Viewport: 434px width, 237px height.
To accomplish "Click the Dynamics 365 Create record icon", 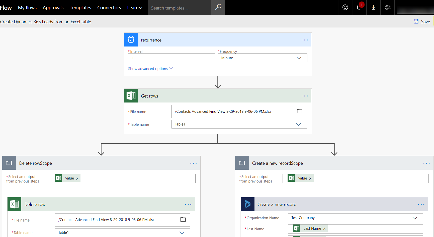I will (x=247, y=204).
